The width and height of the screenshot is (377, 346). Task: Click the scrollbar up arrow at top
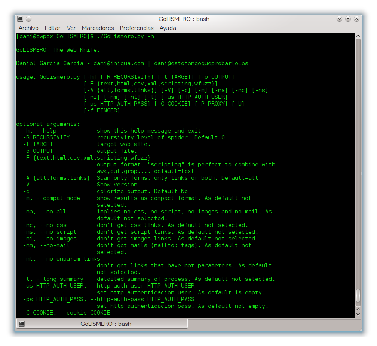[x=358, y=36]
